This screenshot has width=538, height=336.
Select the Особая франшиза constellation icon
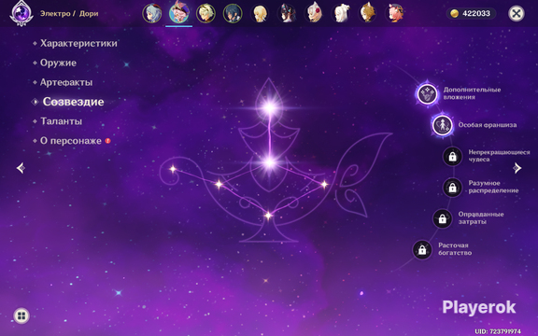[443, 125]
